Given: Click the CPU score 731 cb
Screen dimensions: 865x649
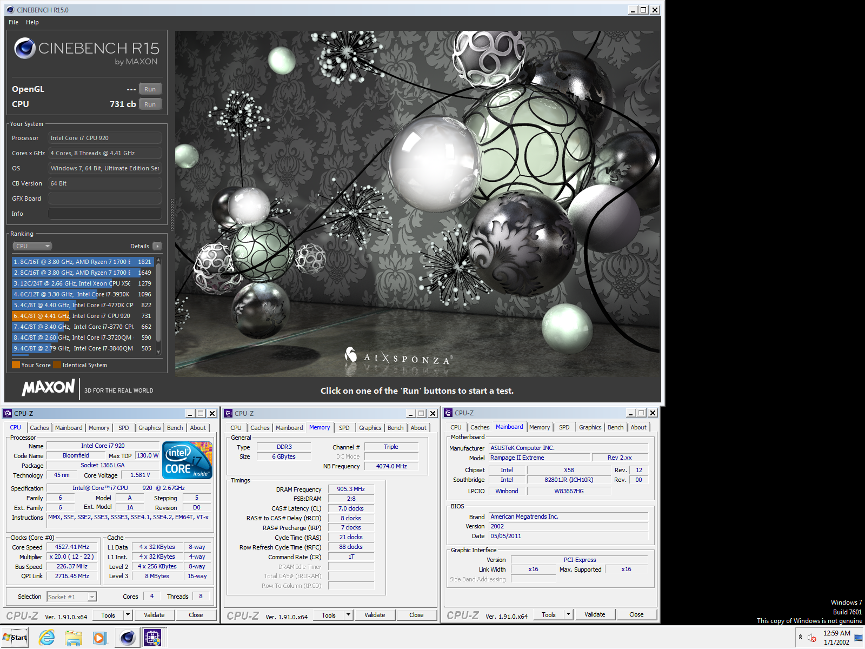Looking at the screenshot, I should 123,104.
